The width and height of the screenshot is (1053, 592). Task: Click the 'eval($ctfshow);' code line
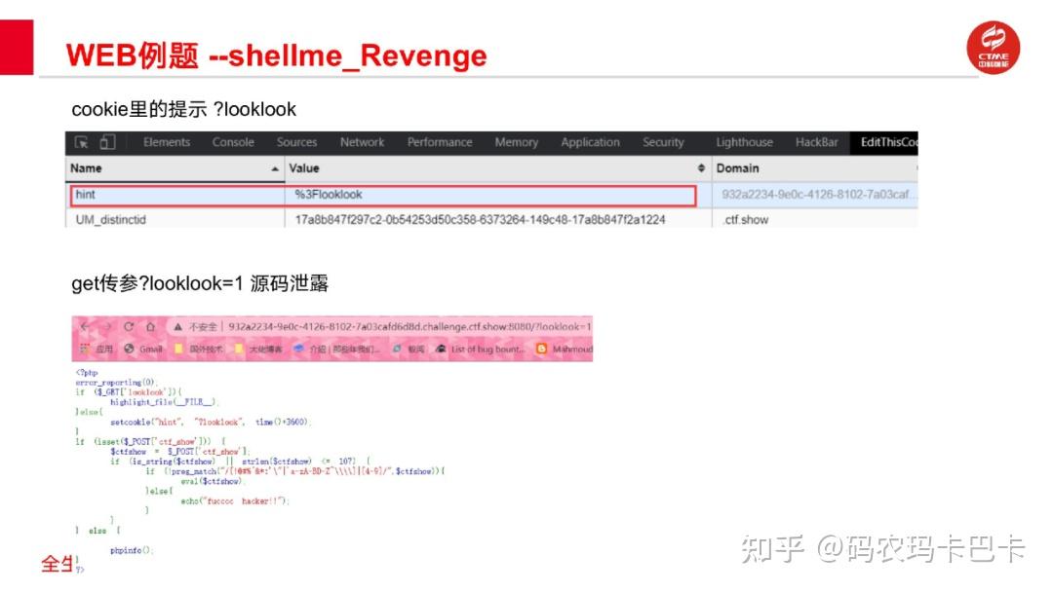(214, 481)
